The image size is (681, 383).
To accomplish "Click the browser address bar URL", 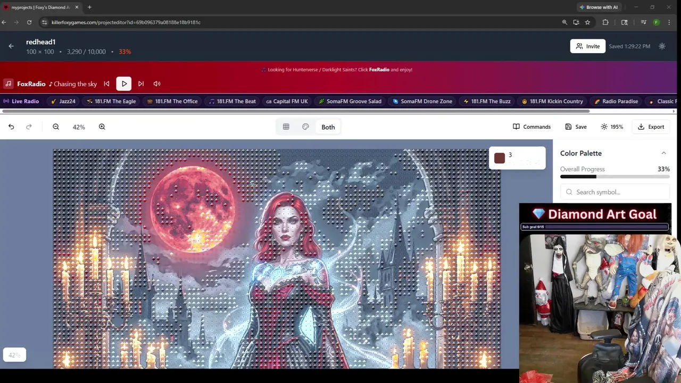I will click(x=126, y=22).
